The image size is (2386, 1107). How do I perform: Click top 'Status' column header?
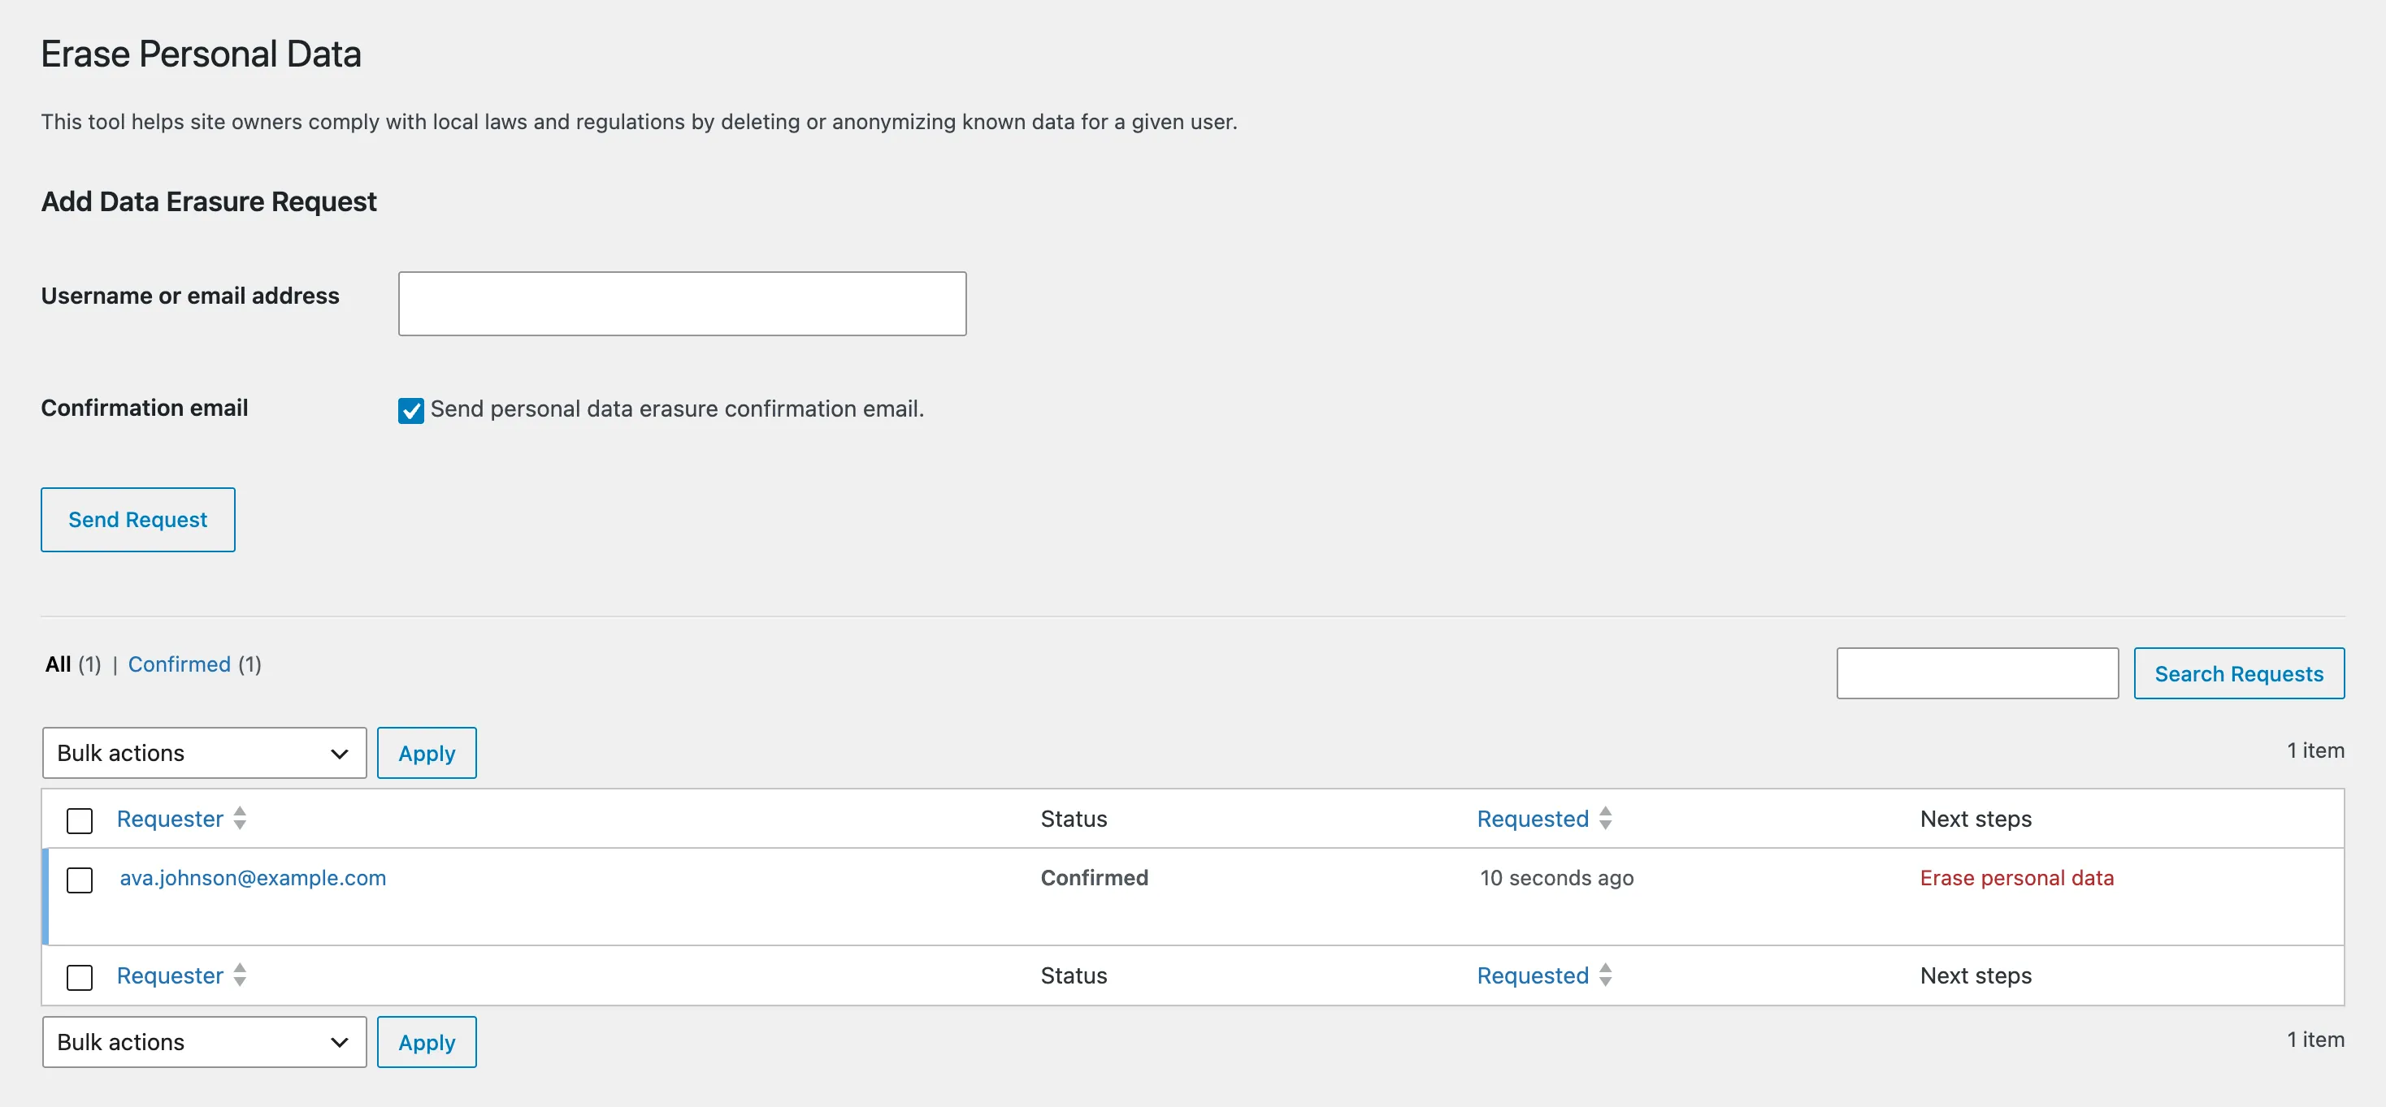coord(1074,819)
